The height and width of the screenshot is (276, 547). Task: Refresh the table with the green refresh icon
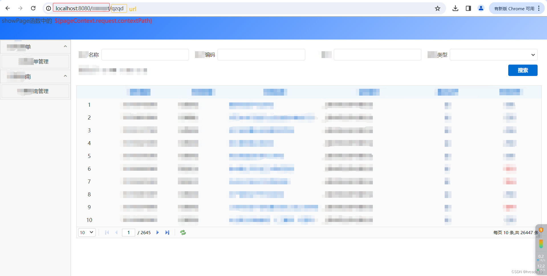(183, 232)
